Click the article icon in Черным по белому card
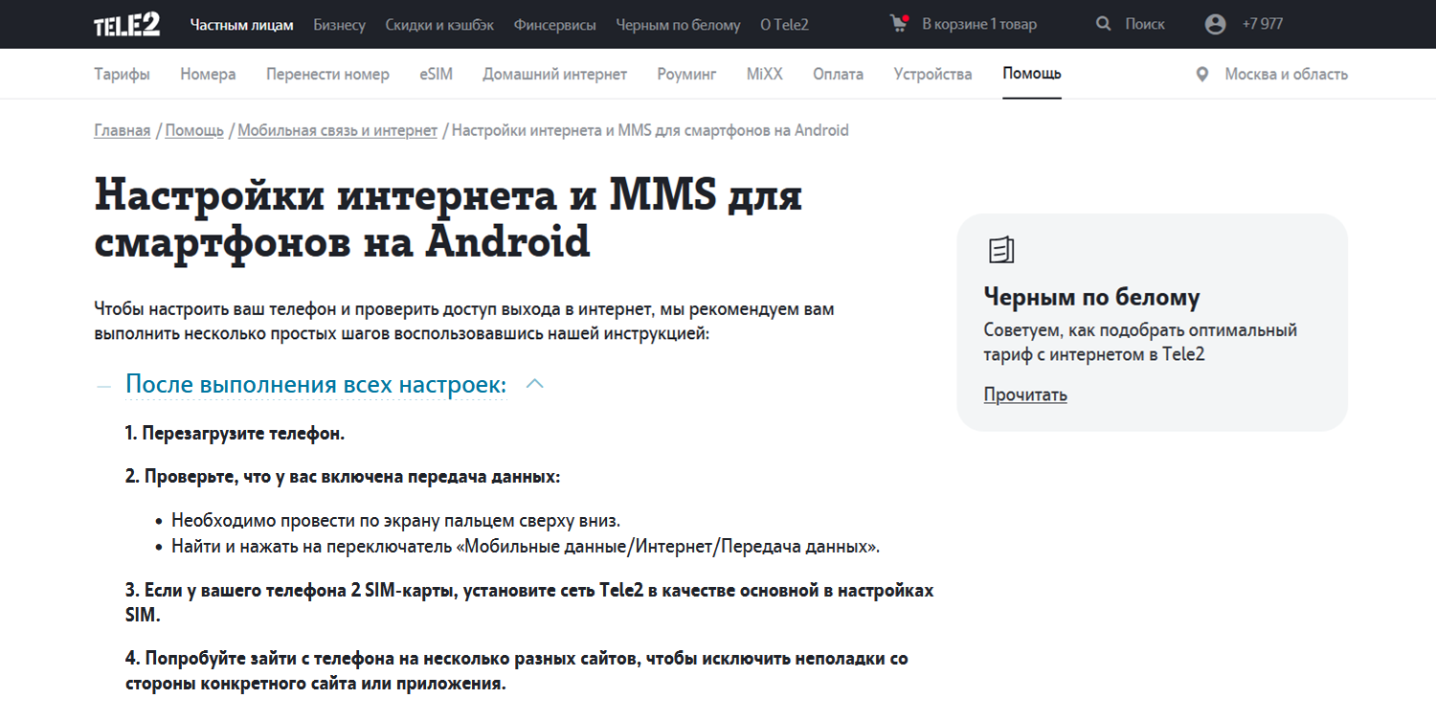 point(1000,251)
